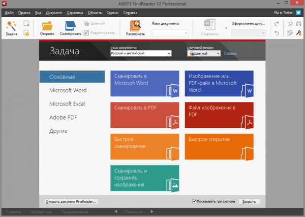Click the Открыть документ FineReader button
Screen dimensions: 305x217
pyautogui.click(x=71, y=201)
